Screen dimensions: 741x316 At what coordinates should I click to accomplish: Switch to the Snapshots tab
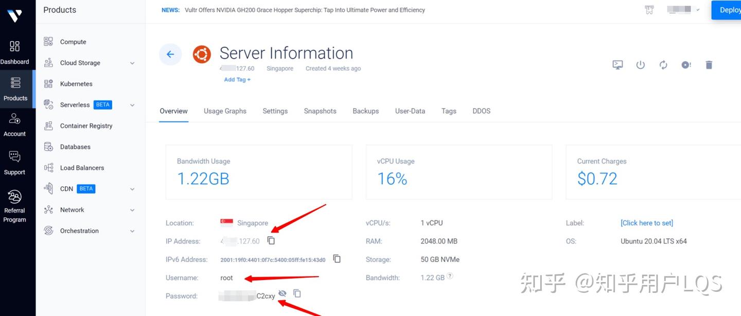320,111
